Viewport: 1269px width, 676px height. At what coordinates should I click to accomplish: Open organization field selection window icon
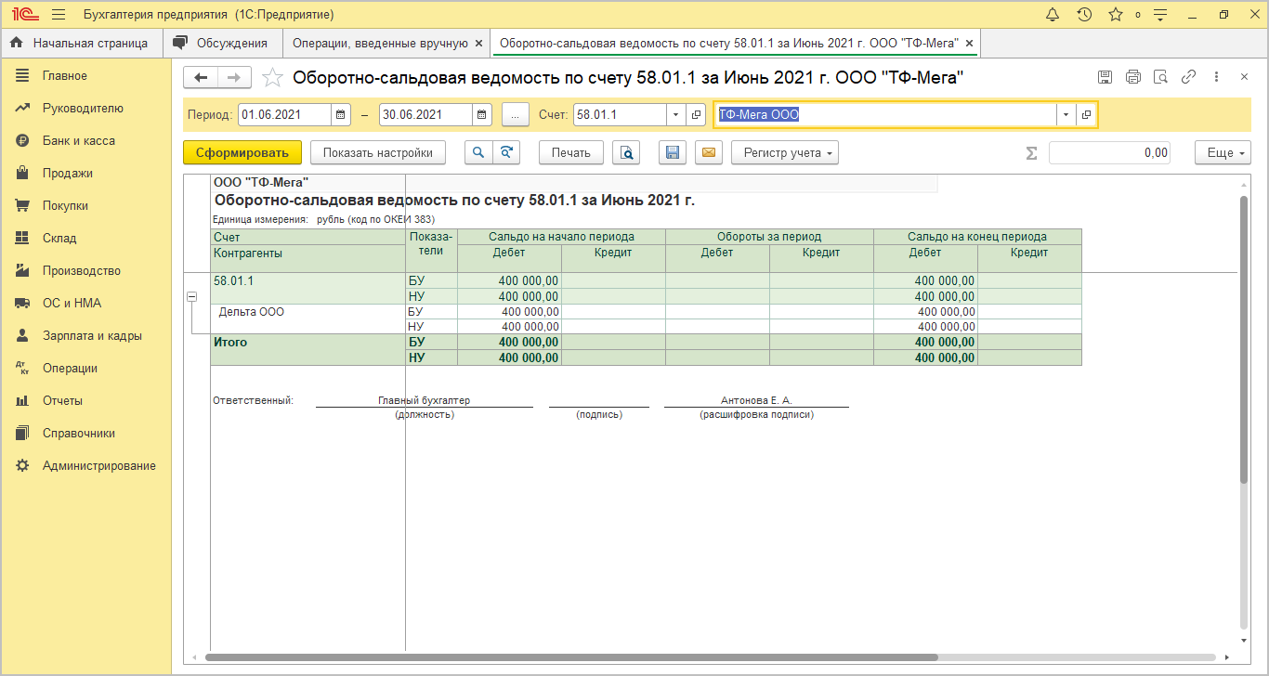[x=1087, y=115]
